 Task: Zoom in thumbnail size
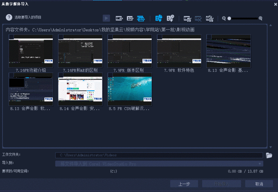(260, 18)
